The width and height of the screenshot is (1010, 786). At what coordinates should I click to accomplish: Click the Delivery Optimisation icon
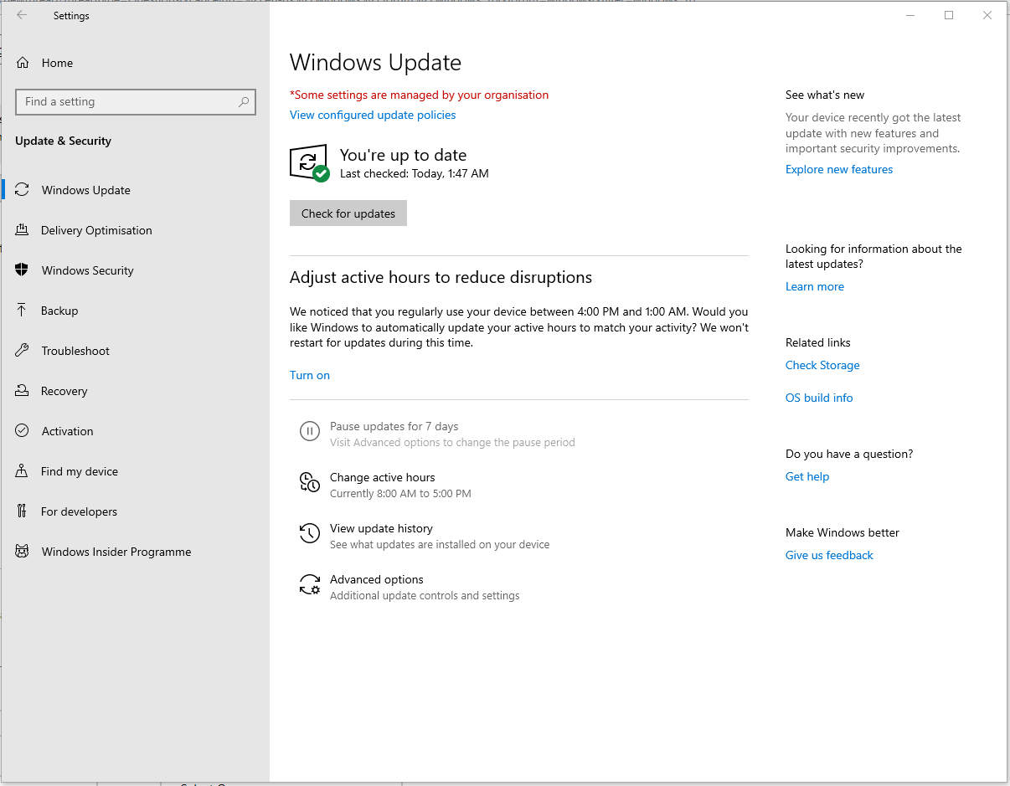click(x=23, y=230)
